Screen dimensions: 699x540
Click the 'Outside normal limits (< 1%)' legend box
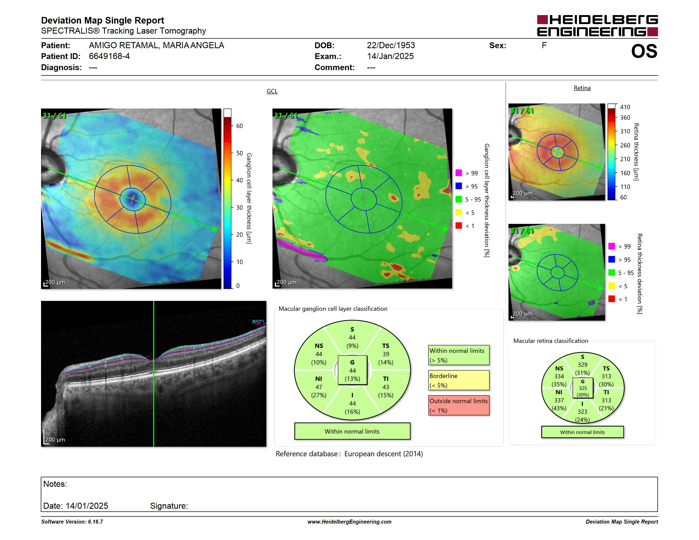coord(459,405)
